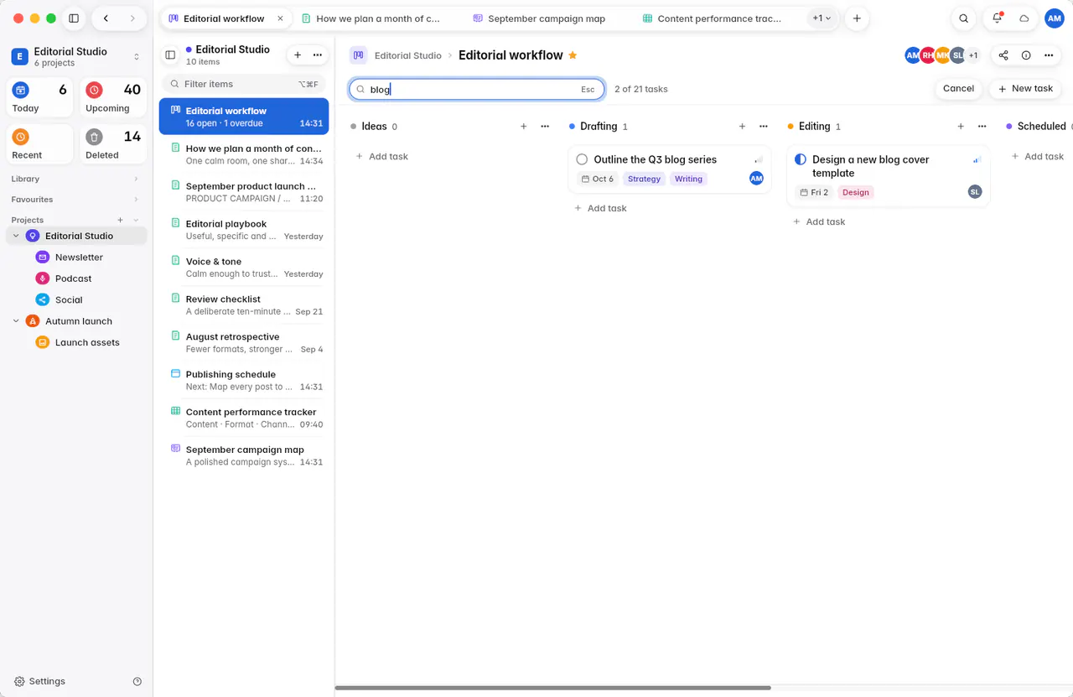This screenshot has width=1073, height=697.
Task: Show board info via the info icon
Action: pos(1026,55)
